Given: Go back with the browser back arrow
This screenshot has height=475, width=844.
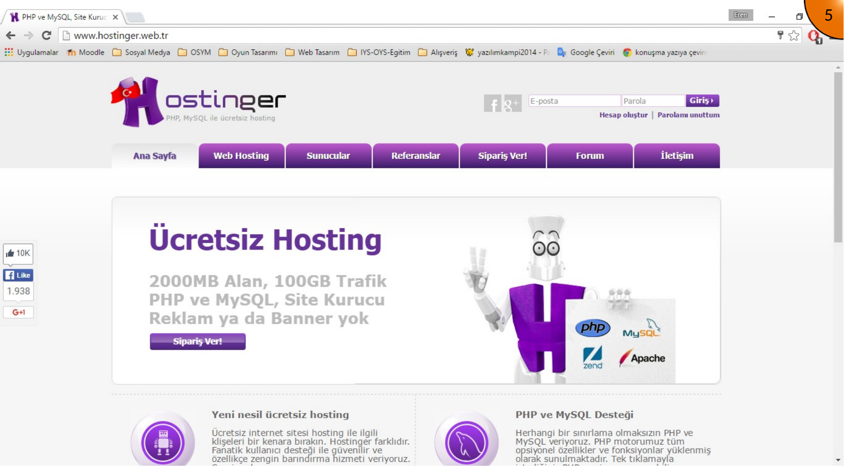Looking at the screenshot, I should pyautogui.click(x=11, y=36).
